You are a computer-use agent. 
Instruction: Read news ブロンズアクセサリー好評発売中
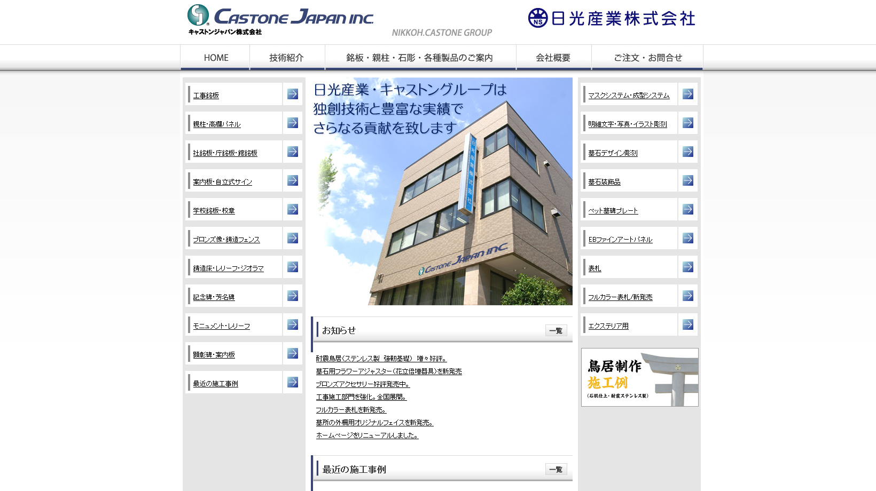pyautogui.click(x=363, y=384)
